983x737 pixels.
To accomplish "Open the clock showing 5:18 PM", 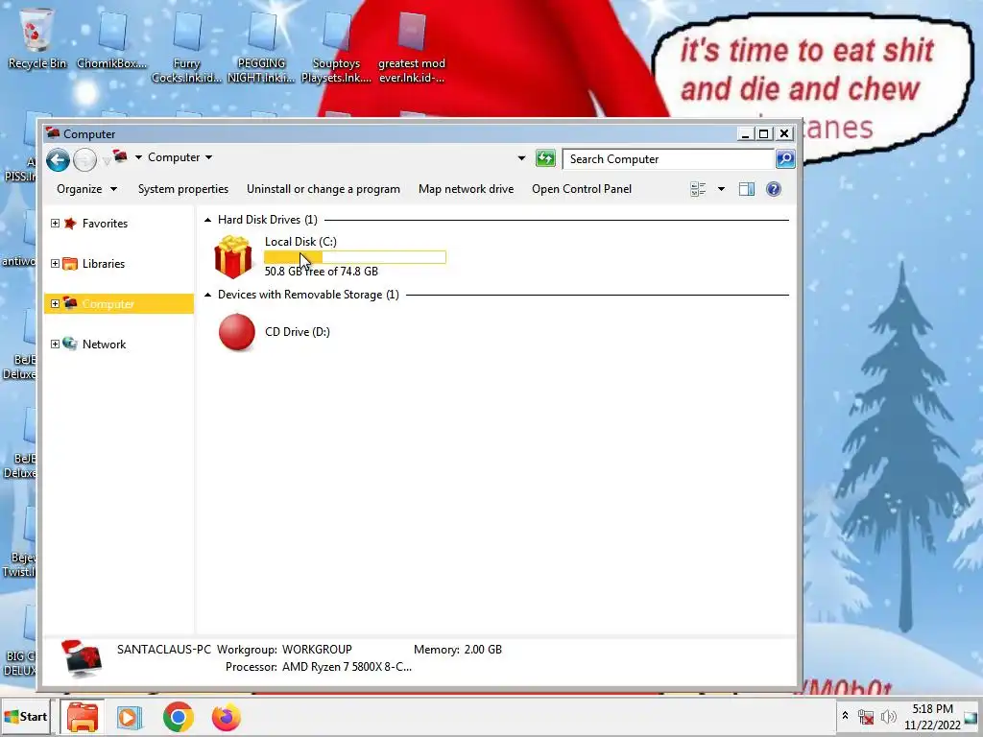I will (x=932, y=716).
